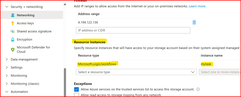Open the Select one or more instances dropdown
Viewport: 241px width, 97px height.
click(220, 72)
